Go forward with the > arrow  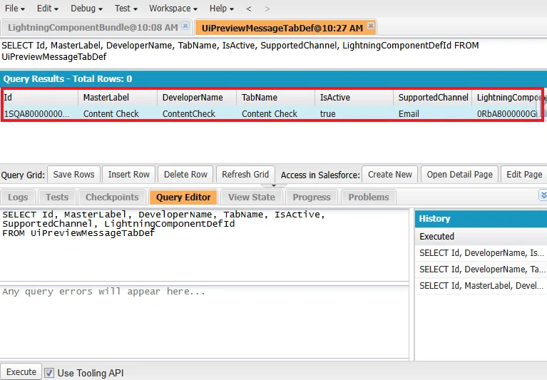(x=267, y=9)
